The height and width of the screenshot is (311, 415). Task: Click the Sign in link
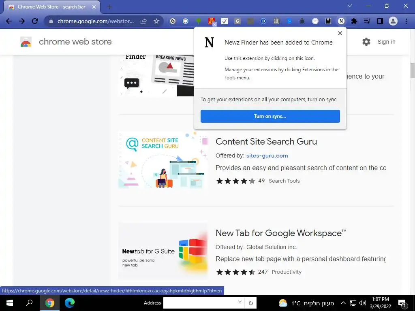pos(386,42)
